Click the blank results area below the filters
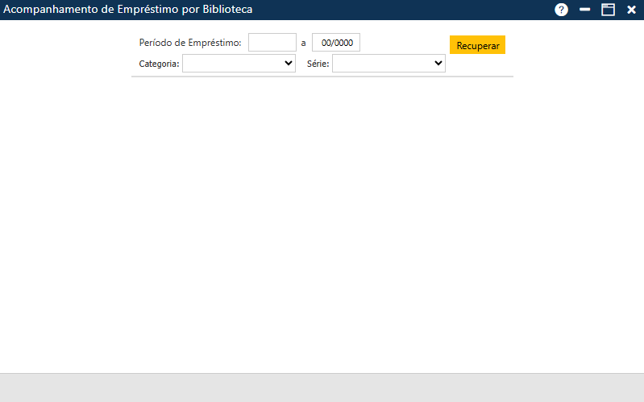The height and width of the screenshot is (402, 644). click(322, 226)
